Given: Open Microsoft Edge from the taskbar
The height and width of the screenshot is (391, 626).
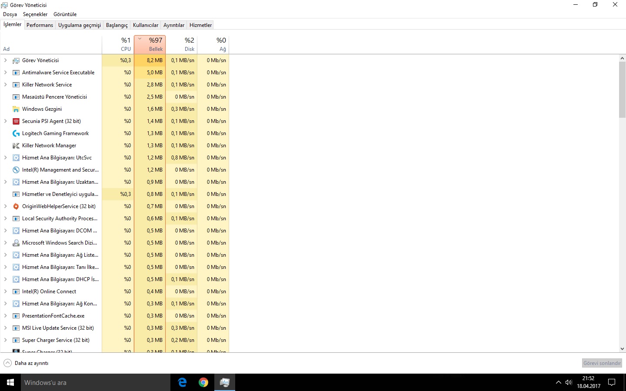Looking at the screenshot, I should coord(183,382).
